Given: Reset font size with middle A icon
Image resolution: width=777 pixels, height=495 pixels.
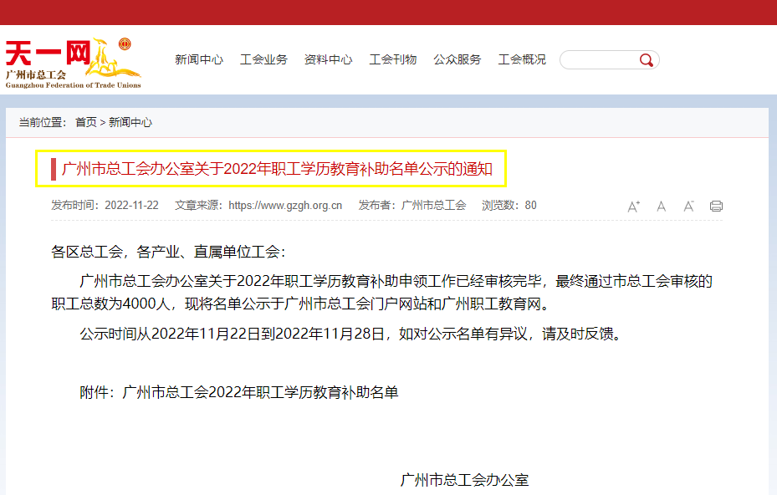Looking at the screenshot, I should pos(661,207).
